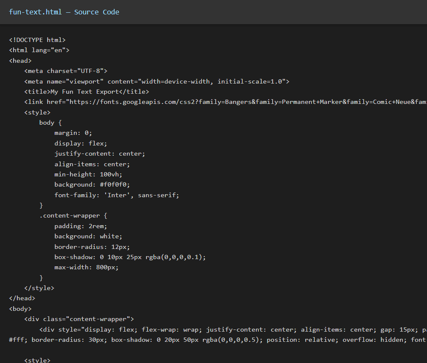Click the div class content-wrapper line

coord(79,319)
